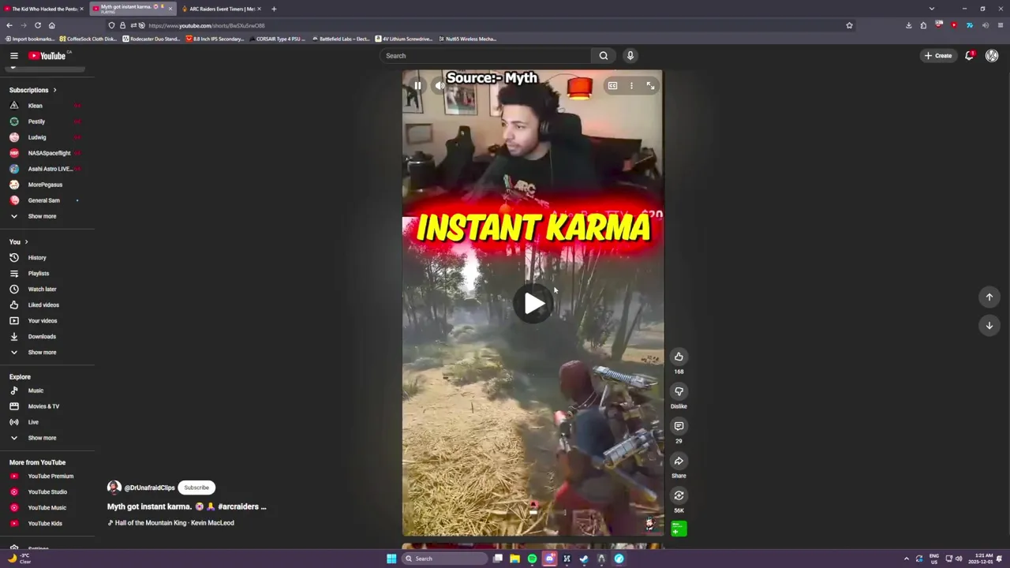Subscribe to @DrUnafraidClips
1010x568 pixels.
coord(196,488)
